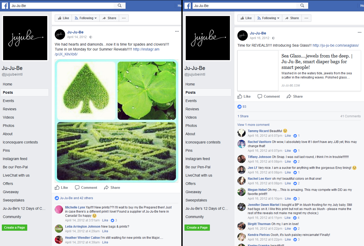Open the ju-ju-be.com/seaglass link
364x246 pixels.
[336, 45]
